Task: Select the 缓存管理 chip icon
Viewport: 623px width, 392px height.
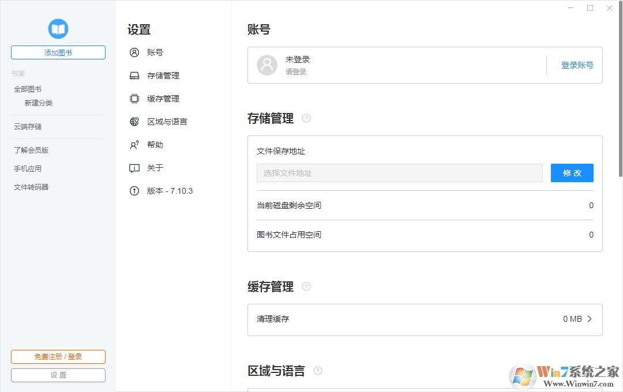Action: point(134,99)
